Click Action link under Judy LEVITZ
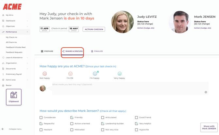The height and width of the screenshot is (135, 219). click(146, 28)
